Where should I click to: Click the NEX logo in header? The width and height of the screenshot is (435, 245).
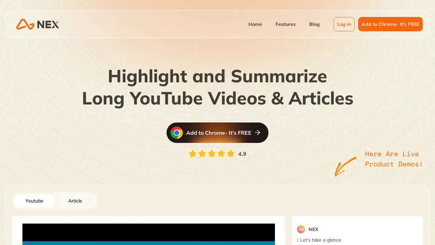[x=38, y=24]
